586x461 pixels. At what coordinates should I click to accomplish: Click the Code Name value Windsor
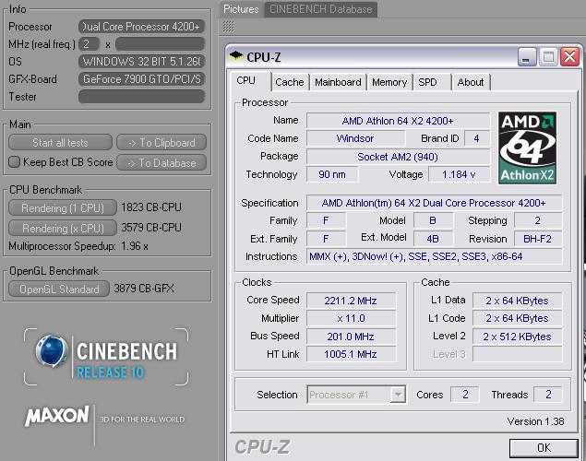click(x=355, y=138)
